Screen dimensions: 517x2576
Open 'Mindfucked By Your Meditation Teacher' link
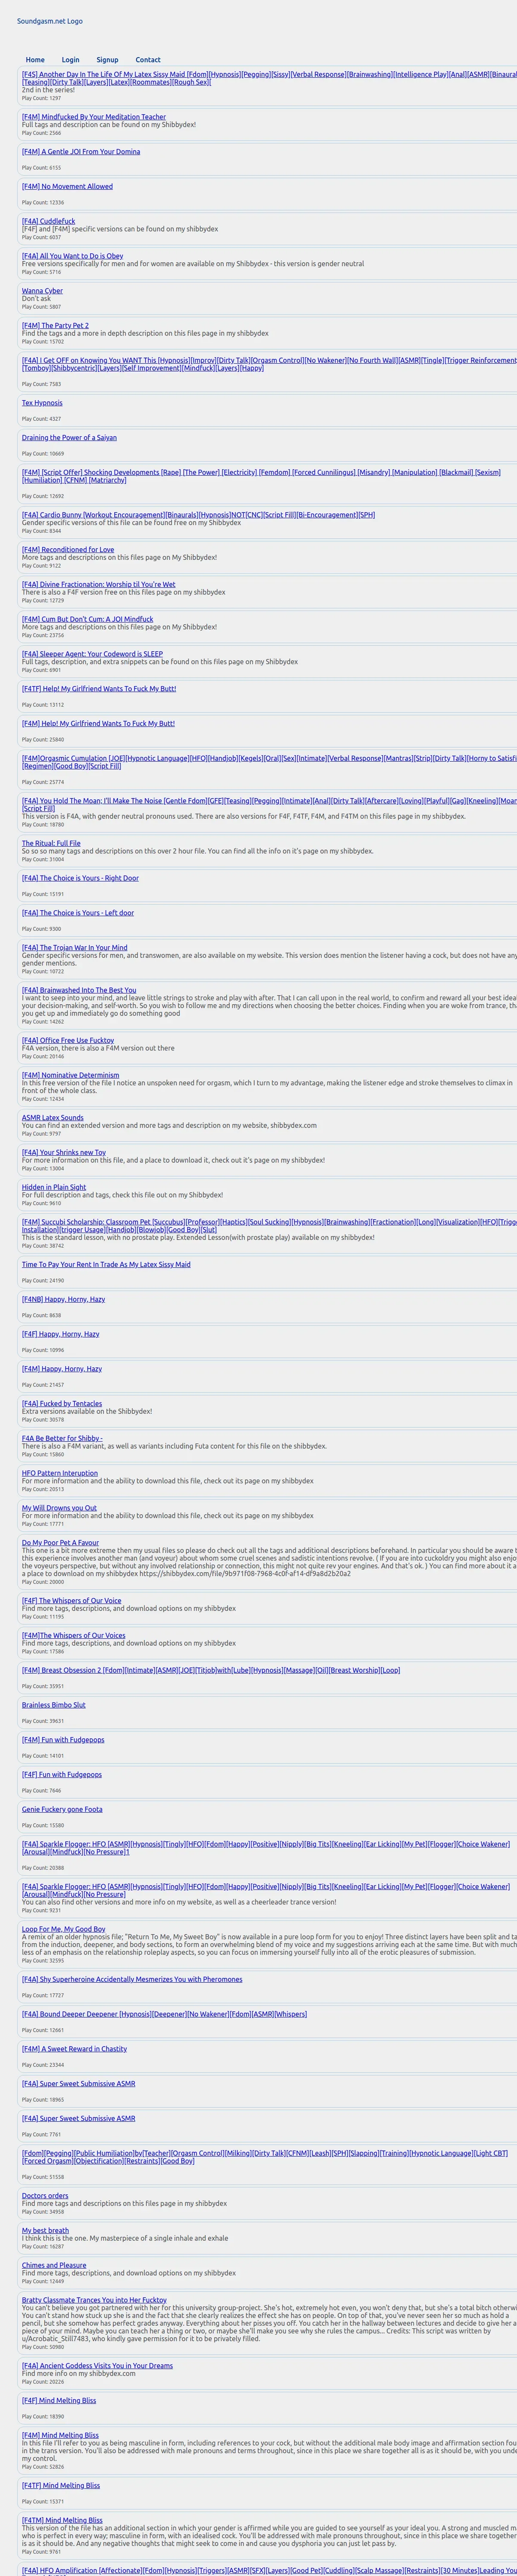click(x=94, y=117)
